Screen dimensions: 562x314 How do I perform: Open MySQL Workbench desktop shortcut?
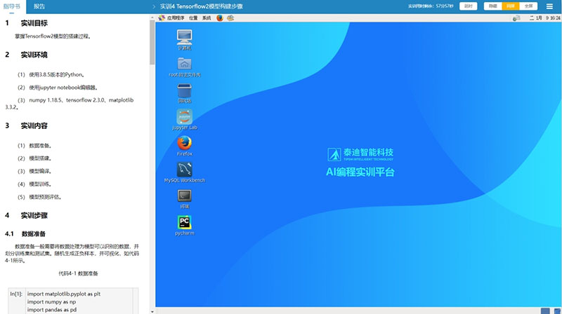[x=185, y=170]
